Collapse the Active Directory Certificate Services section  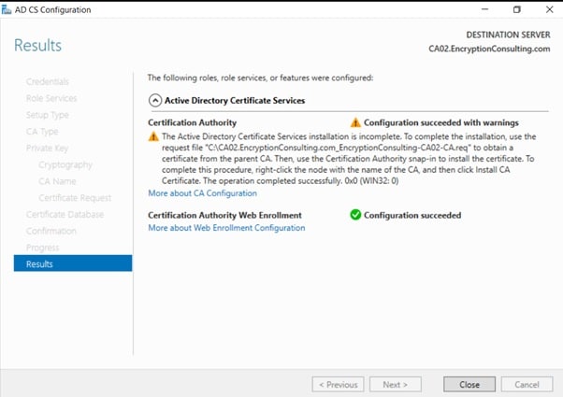pos(154,100)
